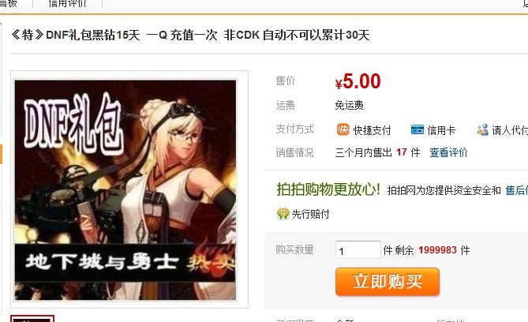
Task: Click the 信用卡 payment text
Action: click(441, 130)
